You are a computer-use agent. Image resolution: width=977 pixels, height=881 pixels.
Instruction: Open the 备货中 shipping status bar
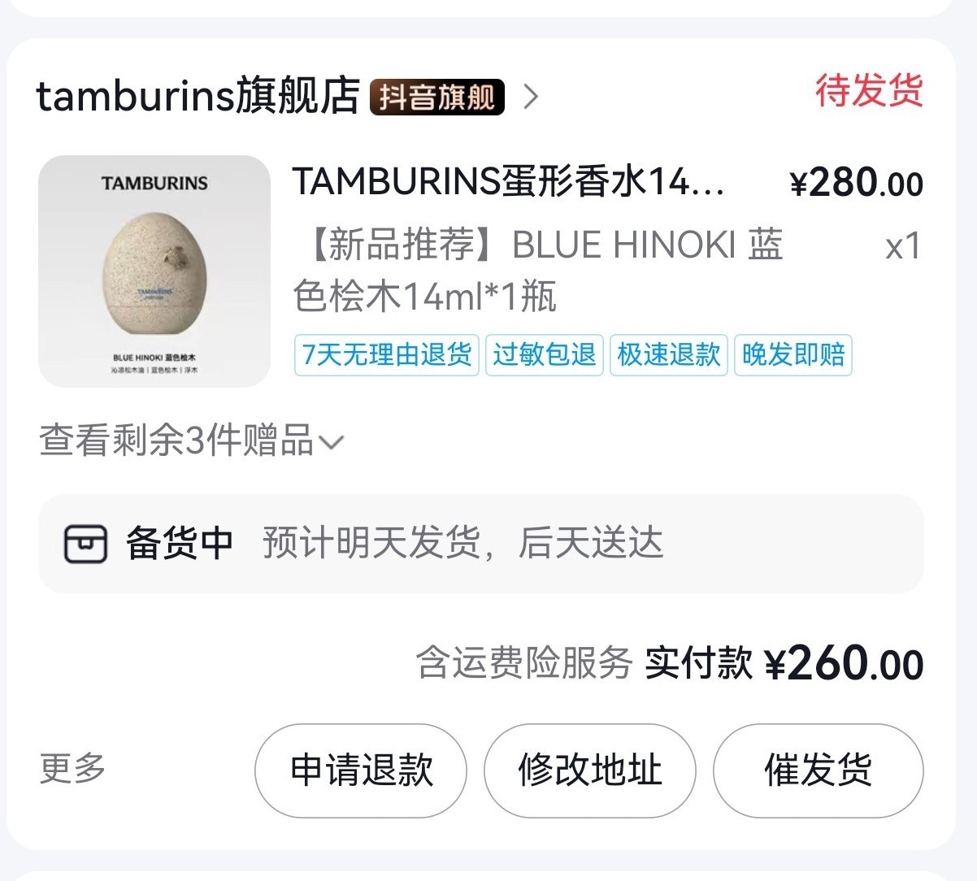(481, 544)
